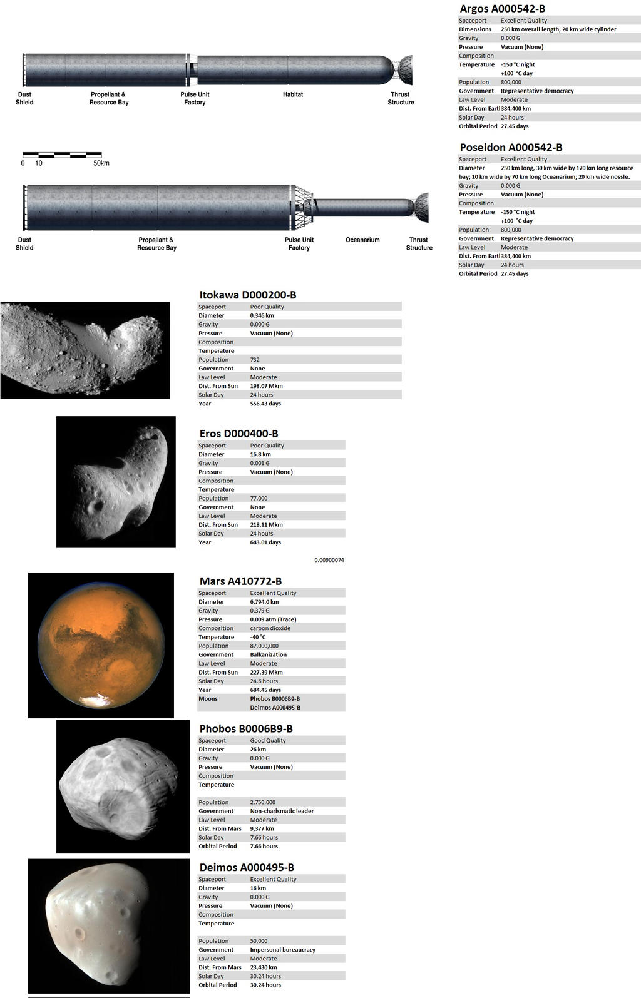Click the Eros asteroid image
The width and height of the screenshot is (641, 998).
coord(116,482)
